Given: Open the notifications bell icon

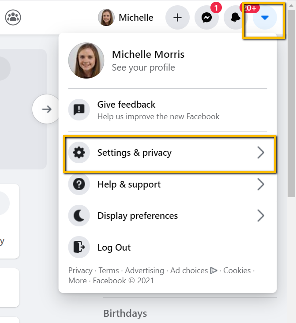Looking at the screenshot, I should pyautogui.click(x=236, y=18).
